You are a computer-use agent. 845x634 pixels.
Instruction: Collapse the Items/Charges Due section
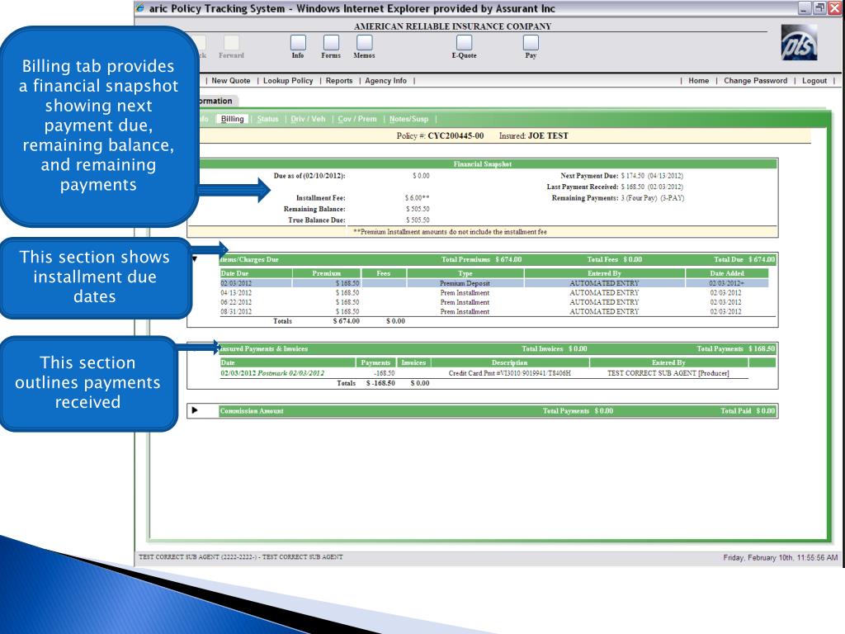(x=195, y=259)
